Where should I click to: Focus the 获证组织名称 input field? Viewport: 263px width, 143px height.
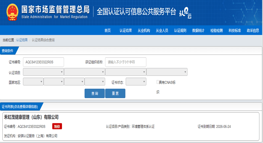(x=126, y=62)
